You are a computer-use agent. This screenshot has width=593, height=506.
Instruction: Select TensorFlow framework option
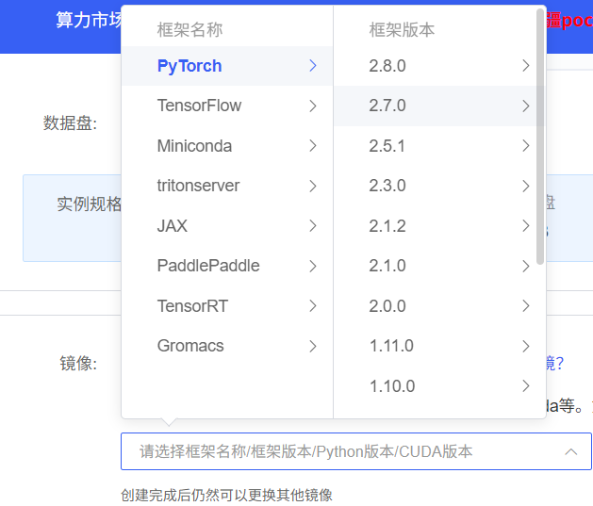227,106
